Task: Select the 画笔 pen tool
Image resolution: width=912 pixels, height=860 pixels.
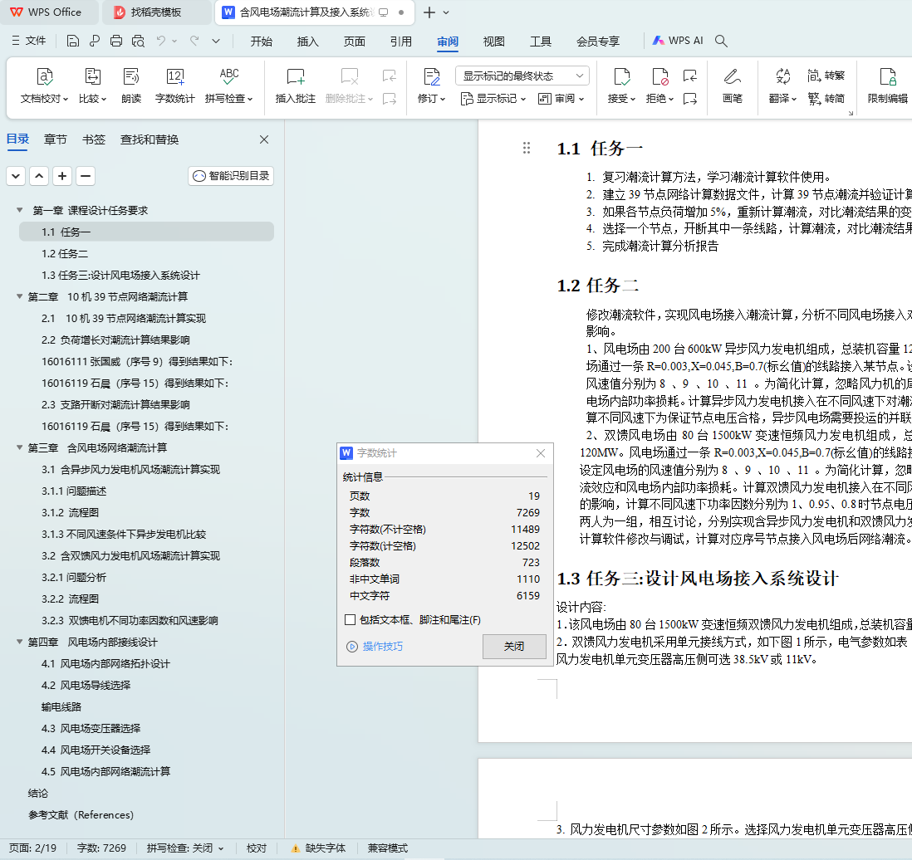Action: [x=733, y=86]
